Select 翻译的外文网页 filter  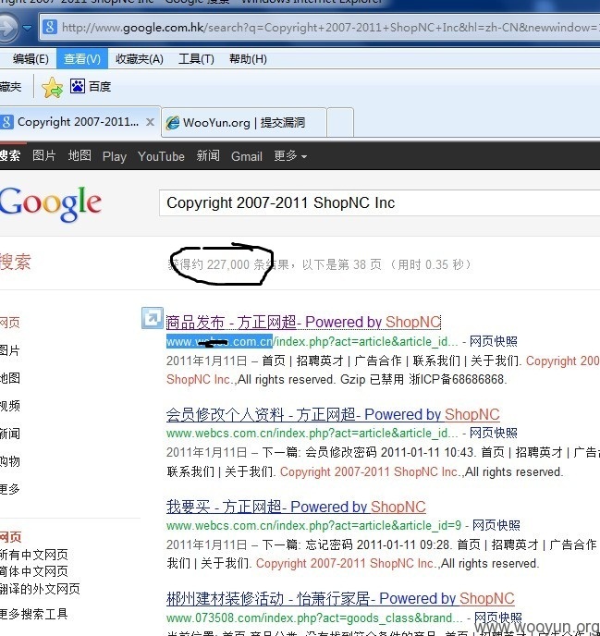(x=40, y=589)
